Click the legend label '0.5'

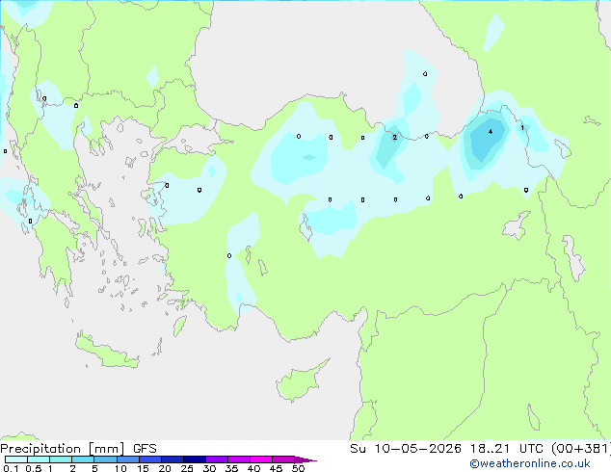pos(34,468)
